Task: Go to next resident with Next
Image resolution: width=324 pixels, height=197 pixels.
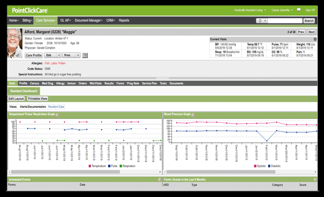Action: coord(311,32)
